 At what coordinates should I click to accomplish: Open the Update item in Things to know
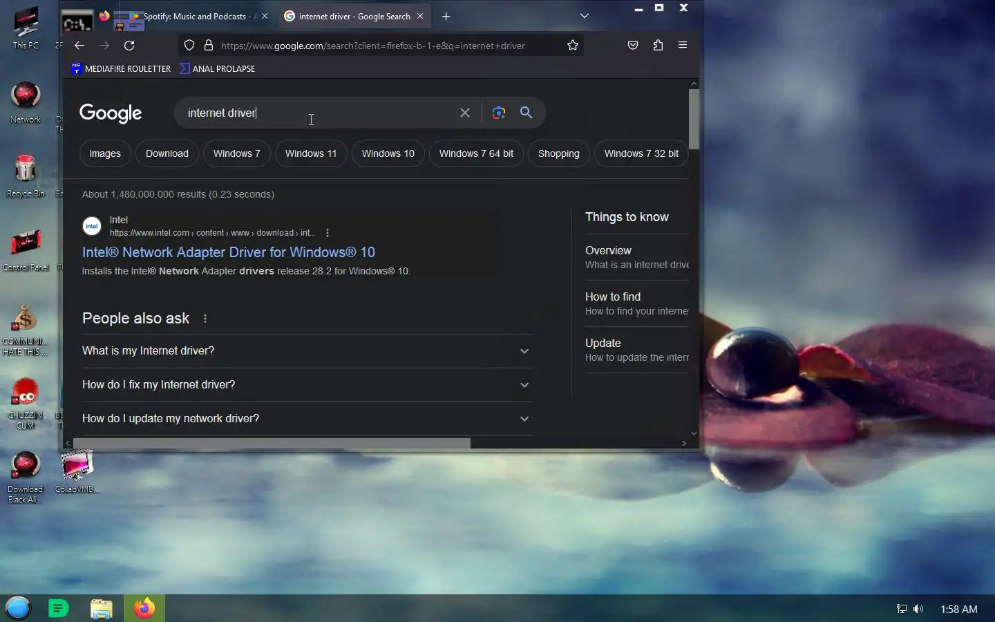pos(637,350)
